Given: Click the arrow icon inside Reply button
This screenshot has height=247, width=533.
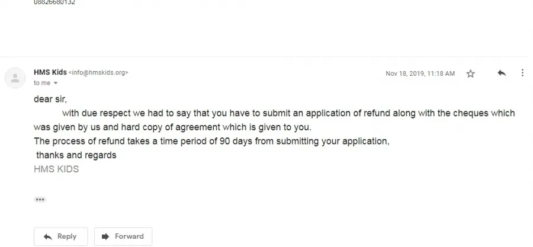Looking at the screenshot, I should click(x=47, y=236).
